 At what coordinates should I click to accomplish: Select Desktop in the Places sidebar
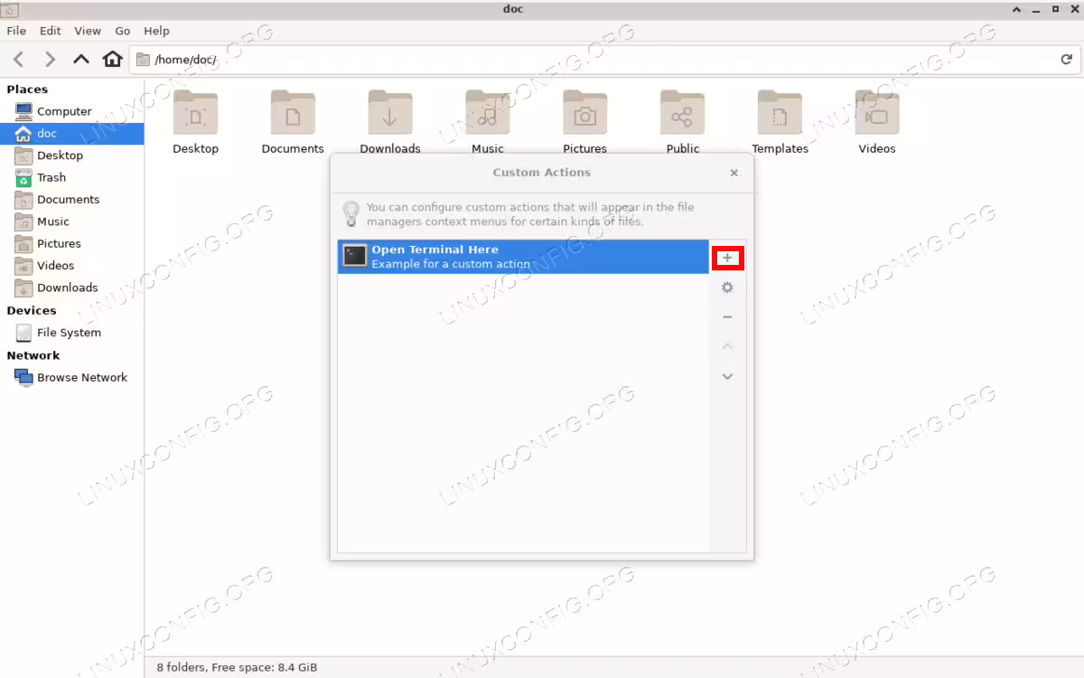click(72, 155)
